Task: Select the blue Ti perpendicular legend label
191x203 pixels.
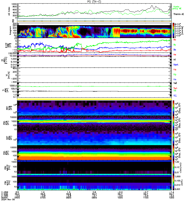Action: pyautogui.click(x=175, y=96)
